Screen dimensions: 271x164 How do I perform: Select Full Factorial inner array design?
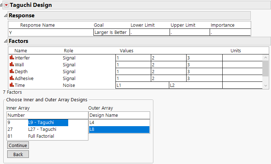point(41,136)
